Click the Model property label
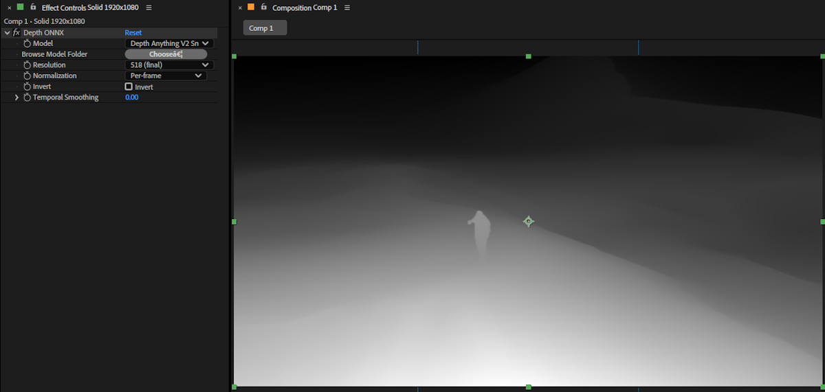 [x=43, y=43]
